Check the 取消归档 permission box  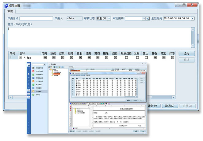coord(126,58)
